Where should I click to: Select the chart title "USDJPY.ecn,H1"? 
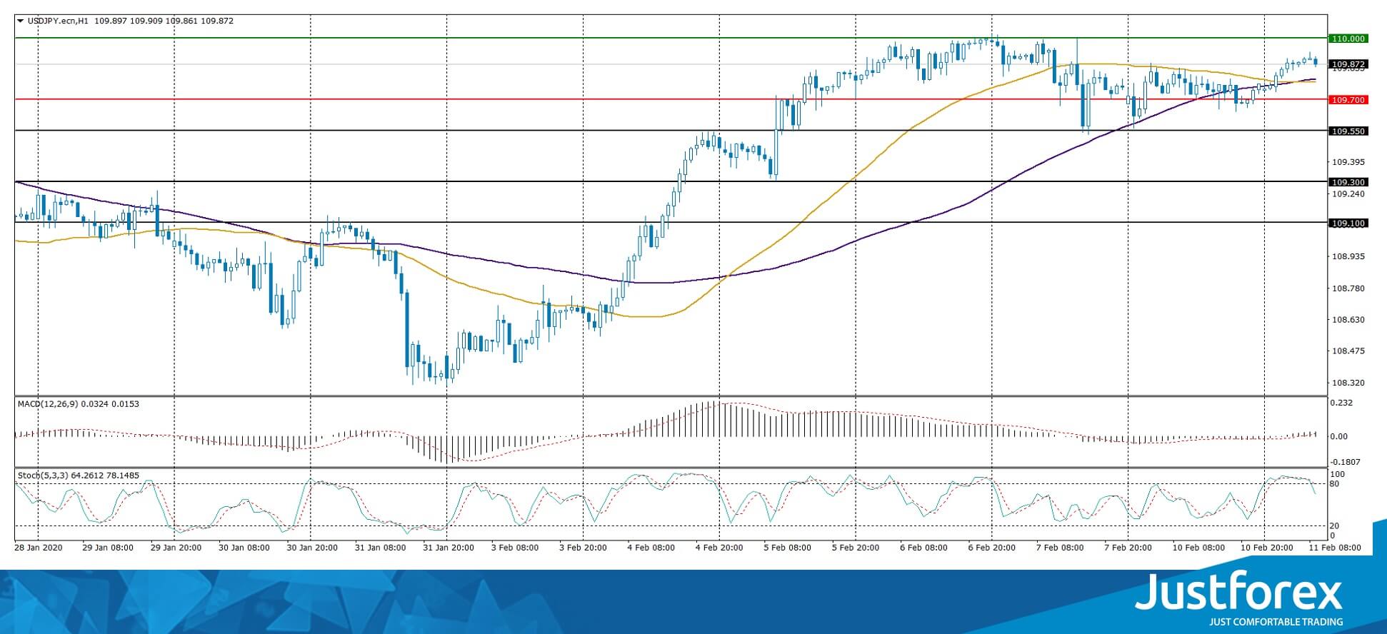click(58, 21)
